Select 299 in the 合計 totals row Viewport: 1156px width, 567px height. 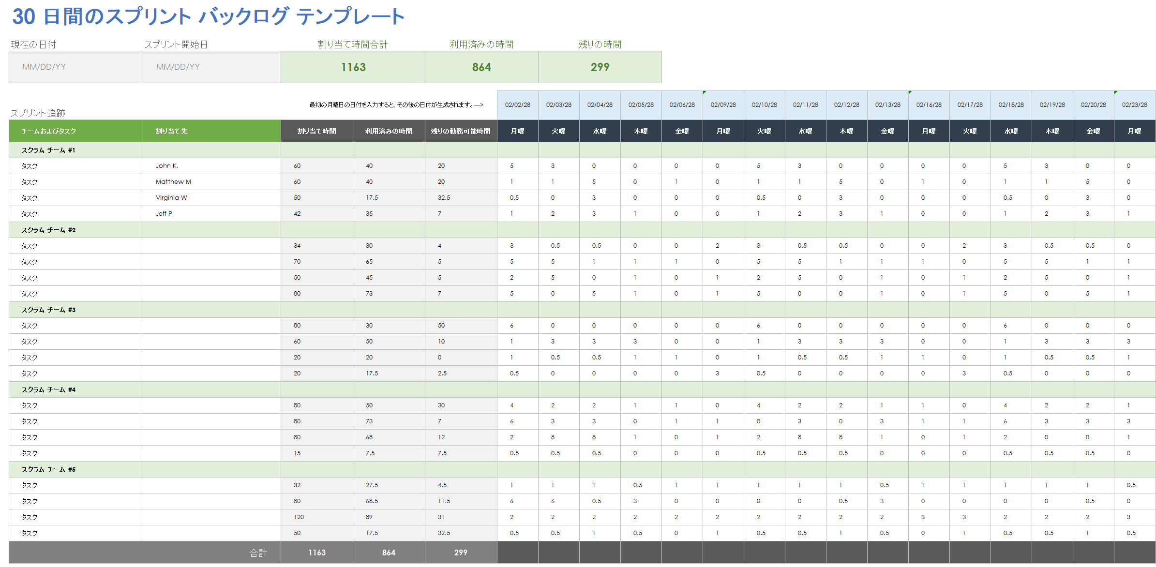461,552
